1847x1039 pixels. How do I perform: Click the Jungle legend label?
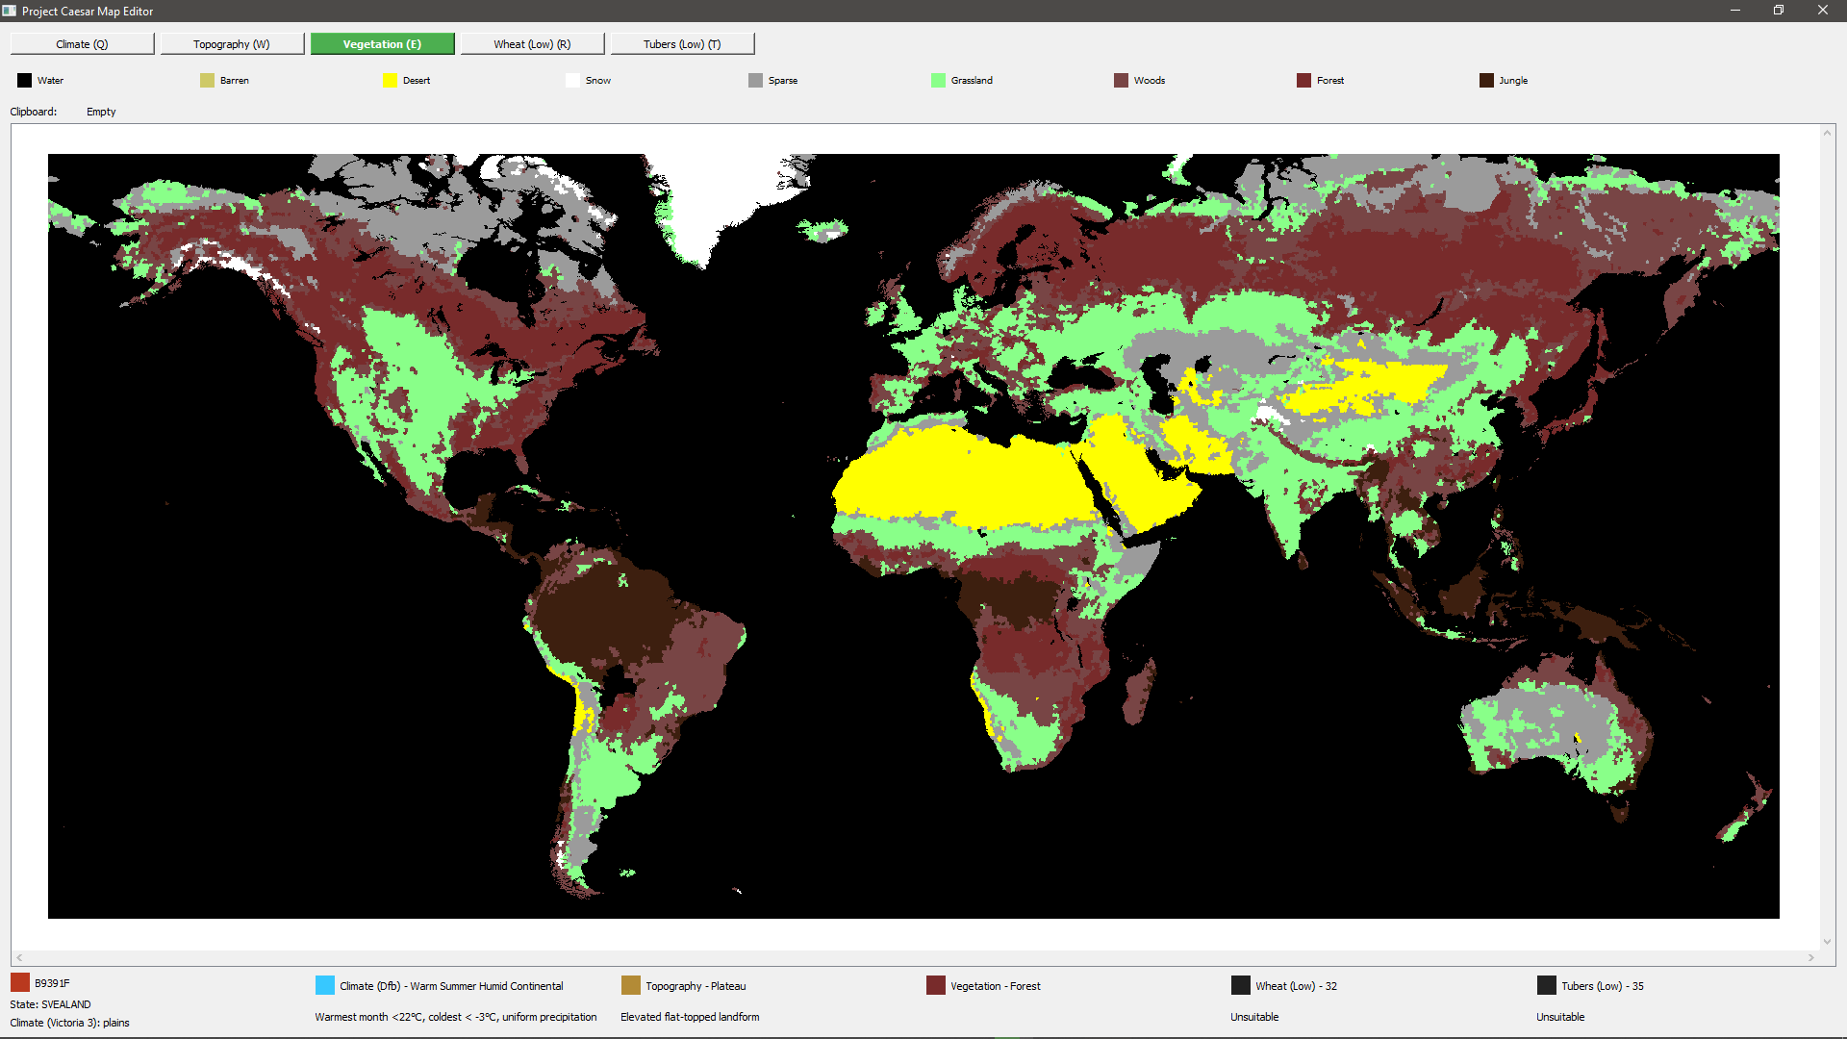click(1513, 81)
